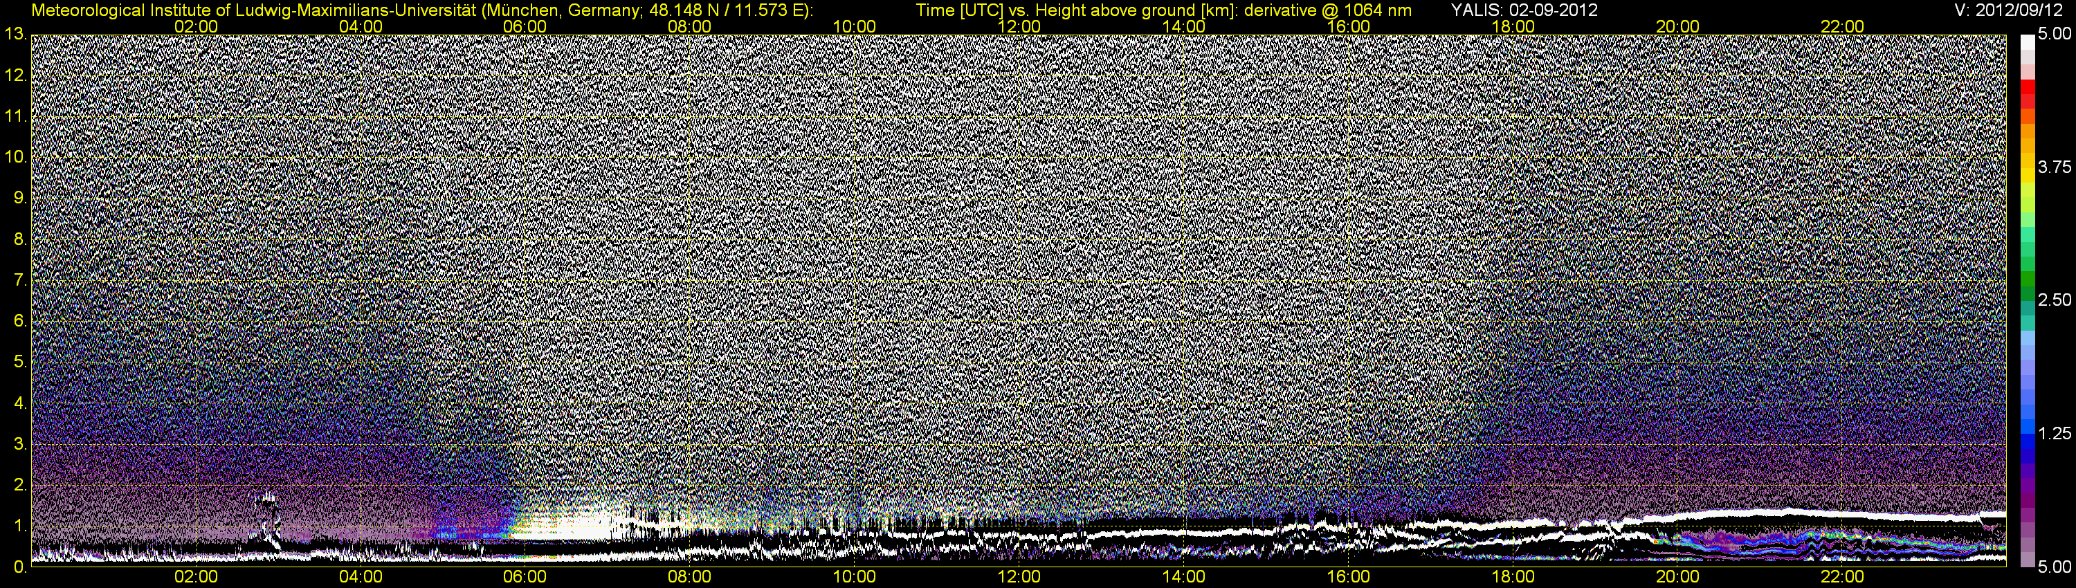
Task: Click the 7 km height axis label
Action: 20,280
